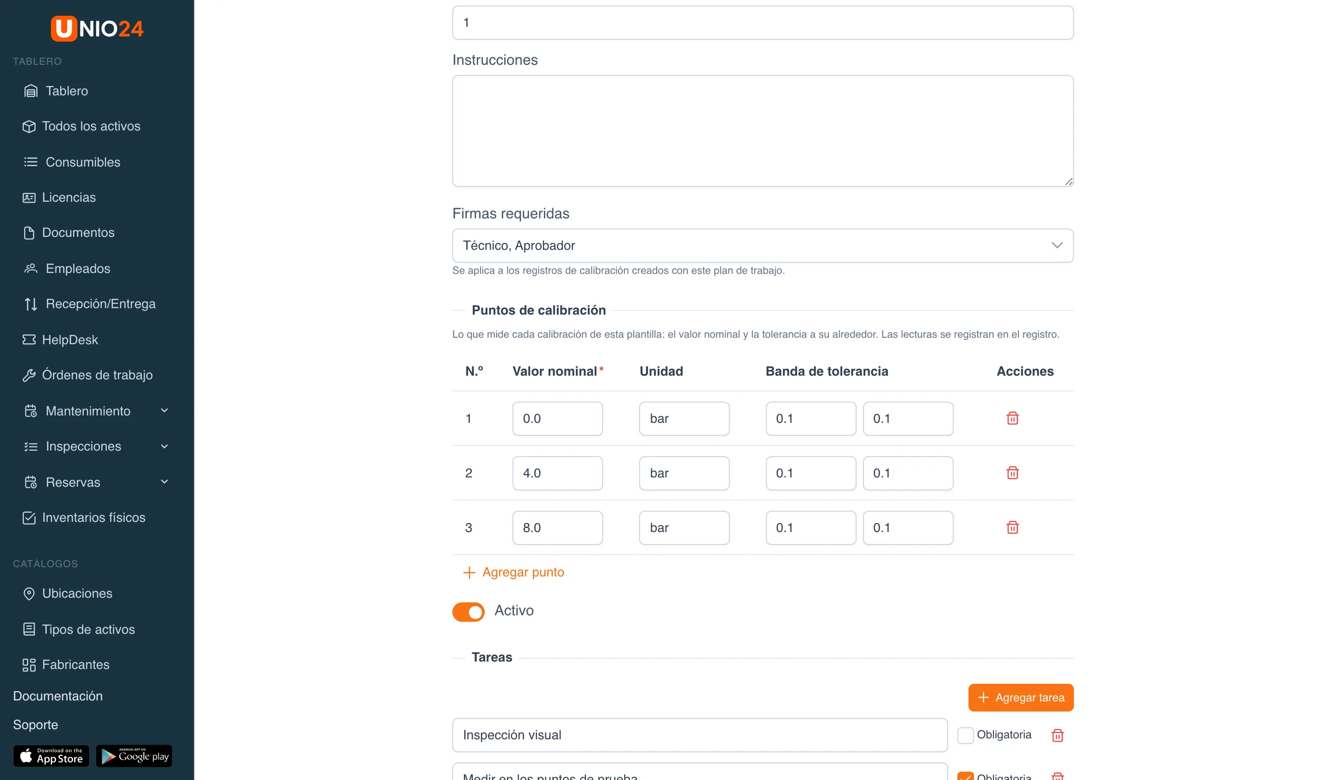This screenshot has width=1332, height=780.
Task: Click the Recepción/Entrega arrows icon
Action: tap(31, 304)
